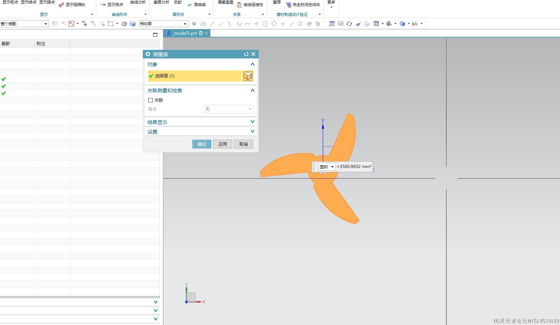Screen dimensions: 560x325
Task: Click the rectangle selection icon in toolbar
Action: (x=111, y=24)
